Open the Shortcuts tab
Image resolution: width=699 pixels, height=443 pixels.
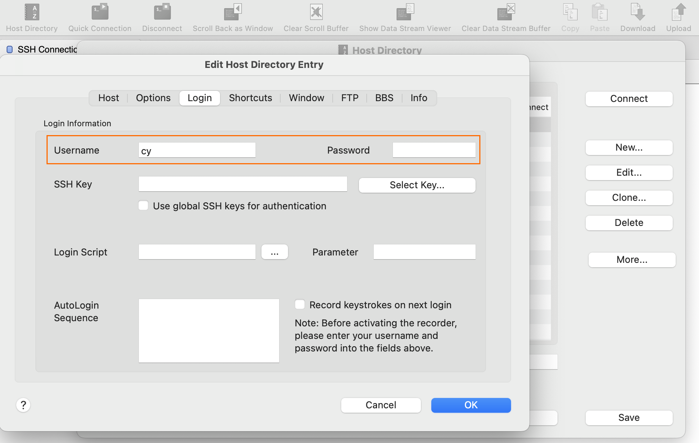[x=250, y=98]
